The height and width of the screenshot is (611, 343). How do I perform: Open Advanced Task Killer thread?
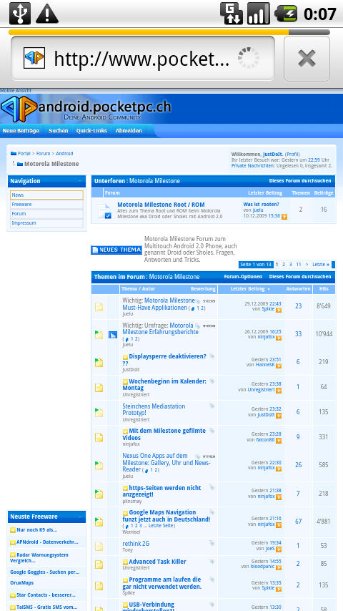157,562
